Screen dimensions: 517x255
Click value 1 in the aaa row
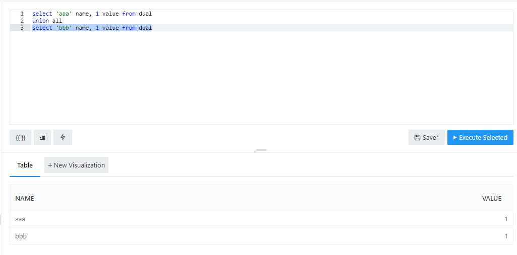[x=506, y=219]
